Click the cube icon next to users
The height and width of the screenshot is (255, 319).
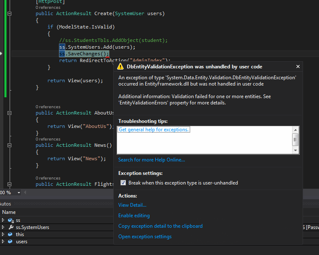(11, 242)
